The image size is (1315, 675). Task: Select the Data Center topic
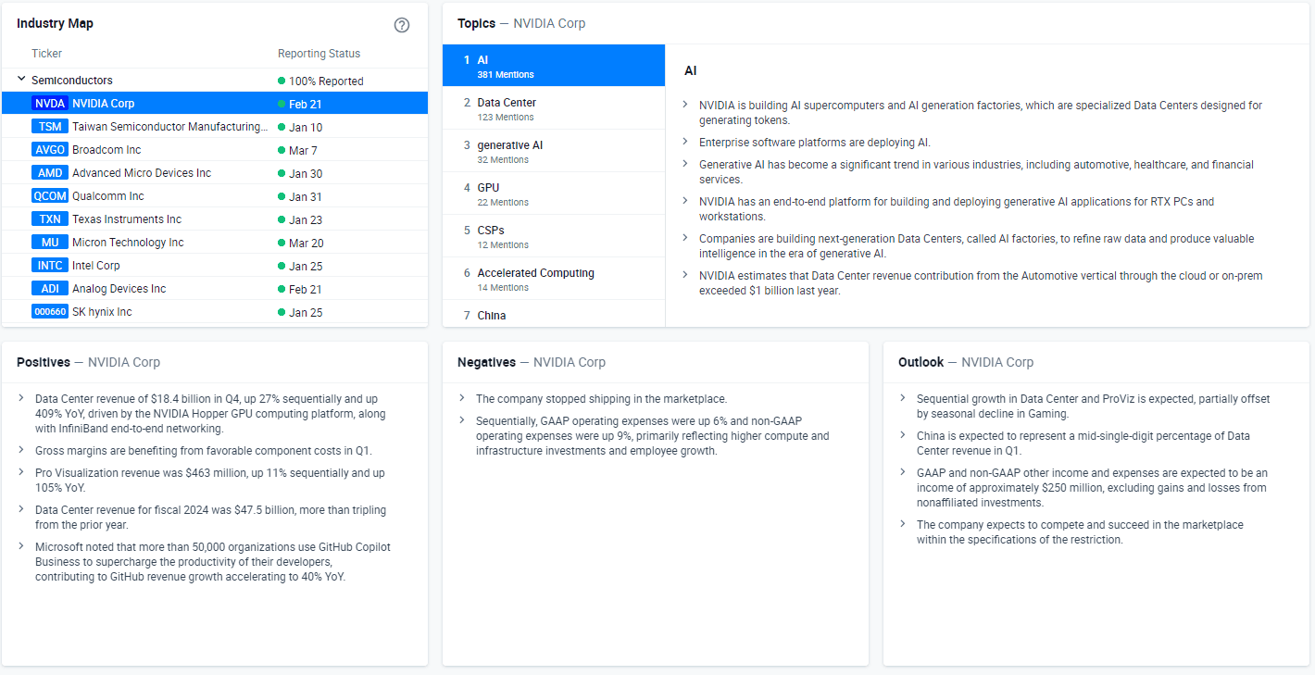point(554,108)
